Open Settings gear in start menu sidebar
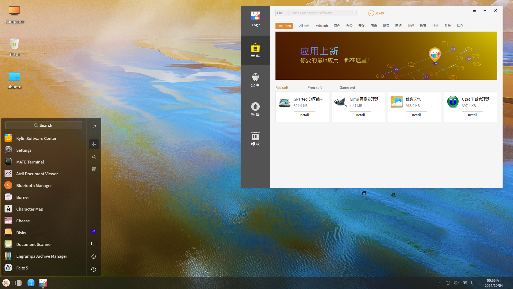513x289 pixels. pos(94,257)
